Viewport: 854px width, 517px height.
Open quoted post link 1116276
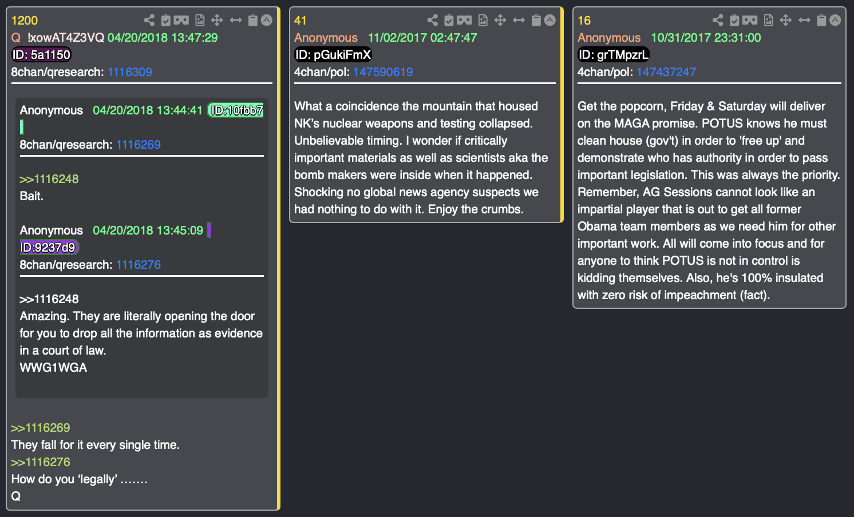tap(139, 265)
